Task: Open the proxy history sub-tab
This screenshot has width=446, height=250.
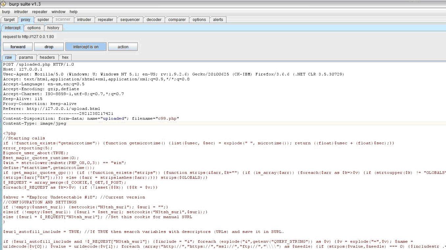Action: point(53,28)
